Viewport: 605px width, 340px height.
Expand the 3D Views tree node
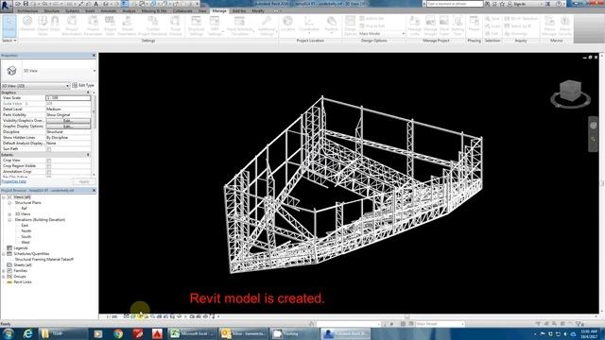coord(9,214)
